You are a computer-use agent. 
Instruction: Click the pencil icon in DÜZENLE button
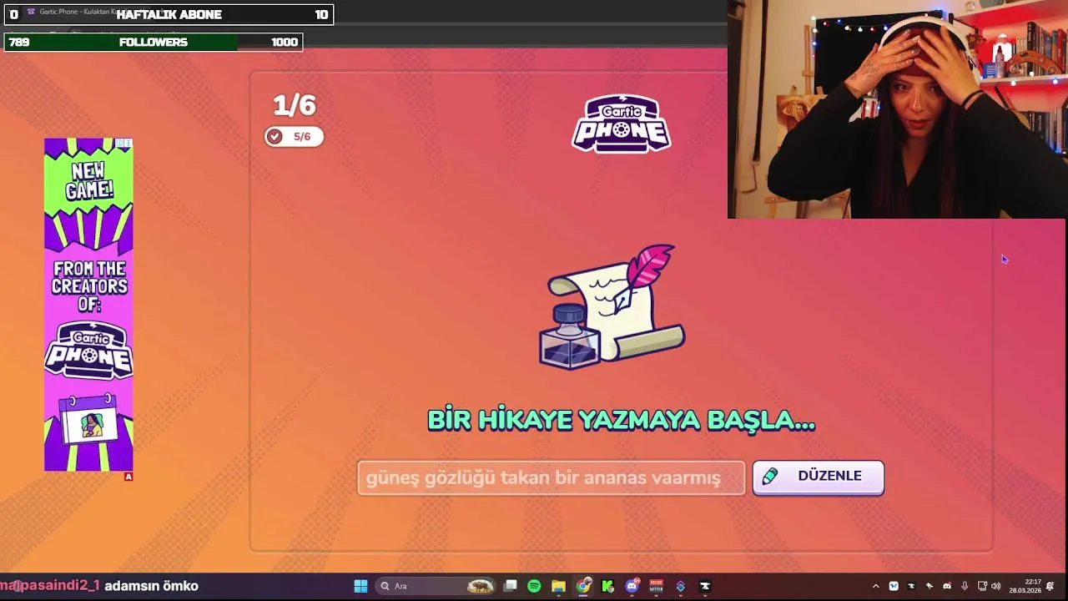coord(770,476)
